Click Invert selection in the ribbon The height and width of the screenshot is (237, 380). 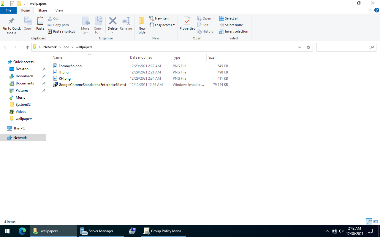tap(234, 31)
